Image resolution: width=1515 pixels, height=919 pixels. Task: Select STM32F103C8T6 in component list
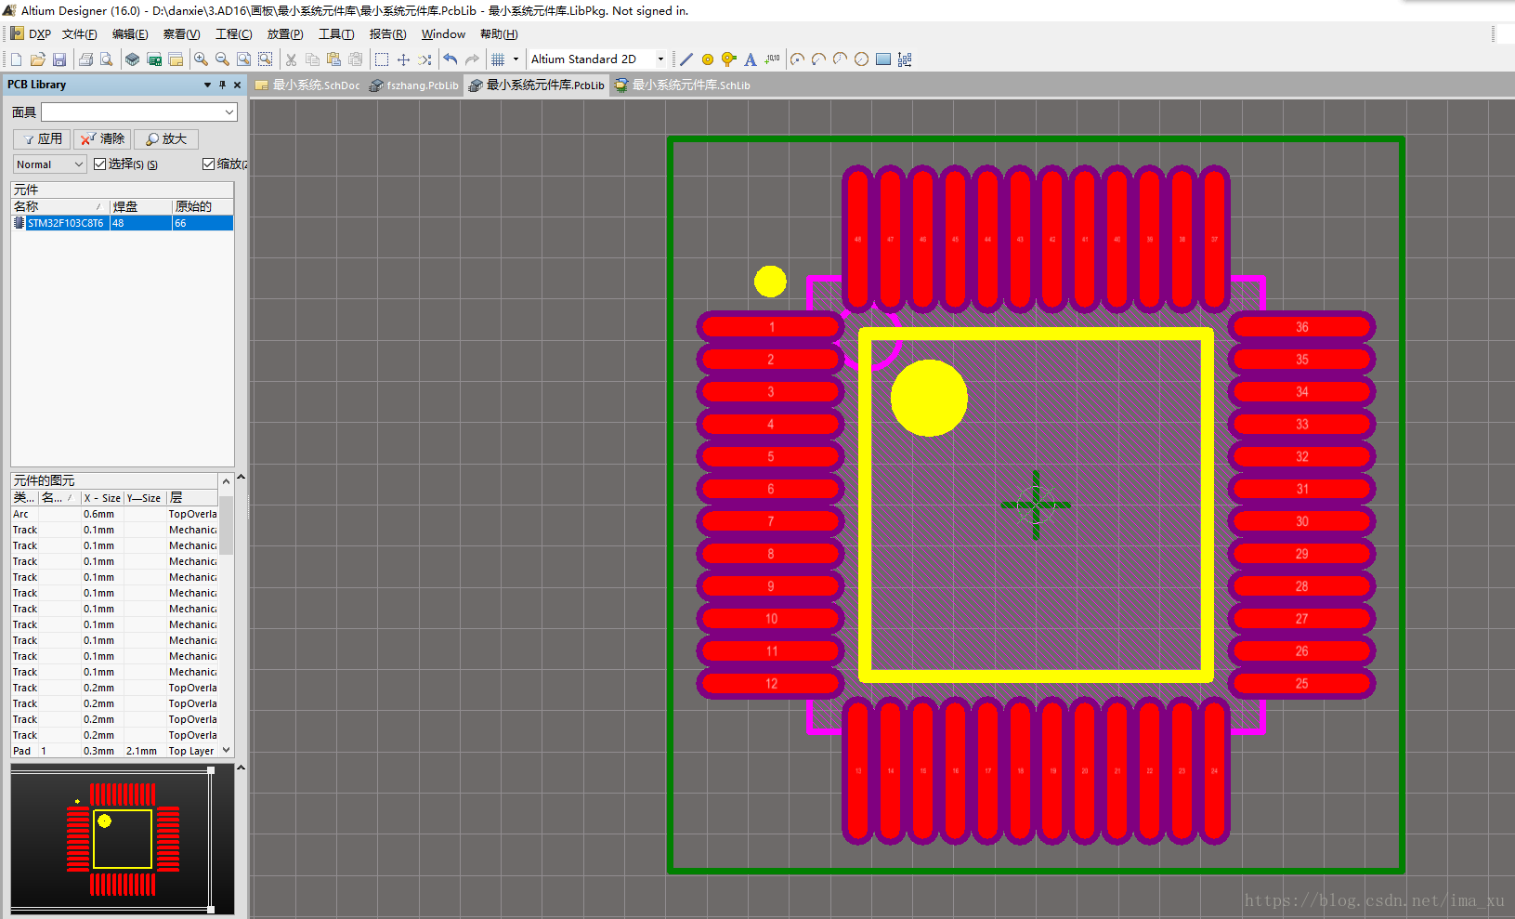65,223
